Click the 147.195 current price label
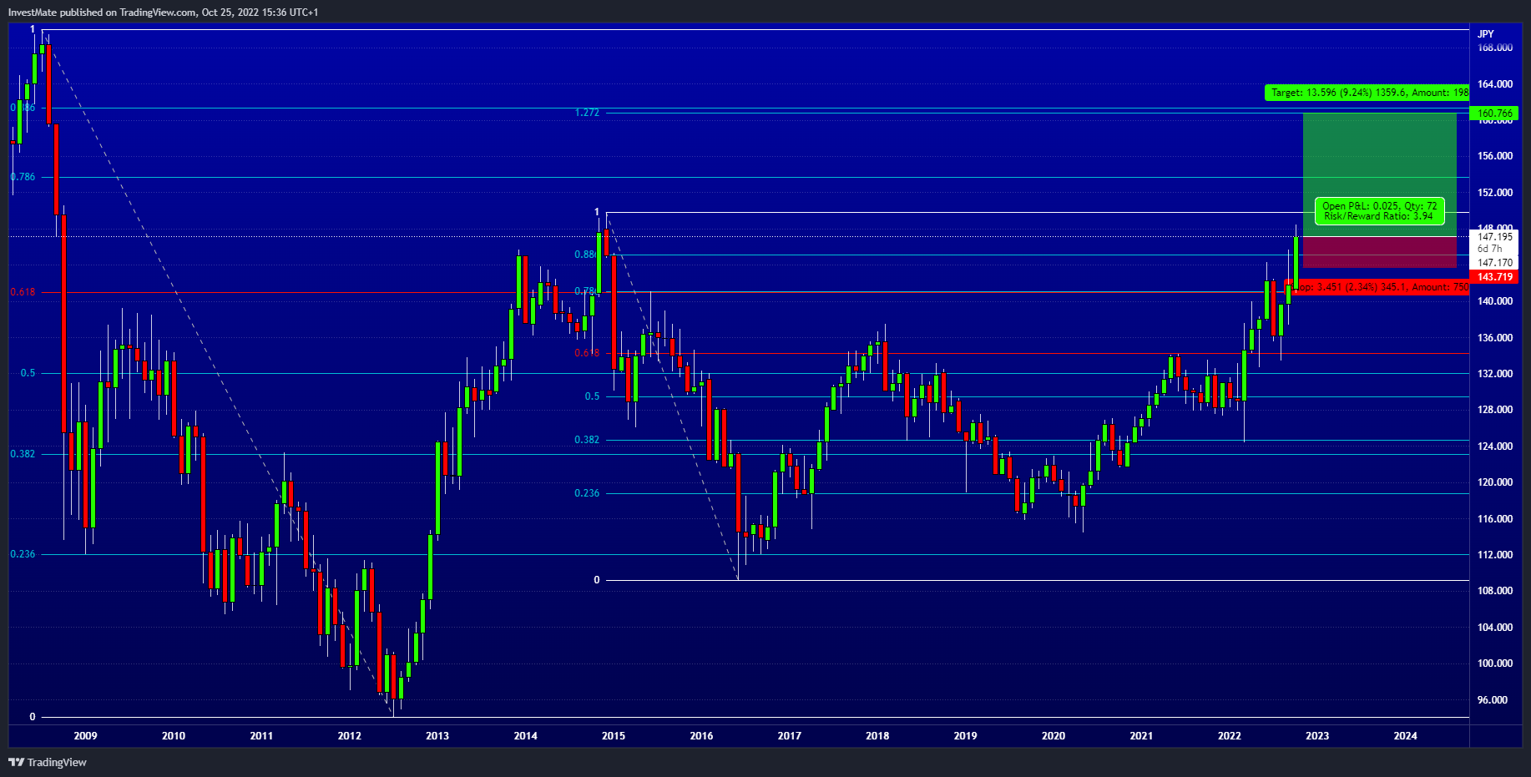The image size is (1531, 777). tap(1495, 237)
